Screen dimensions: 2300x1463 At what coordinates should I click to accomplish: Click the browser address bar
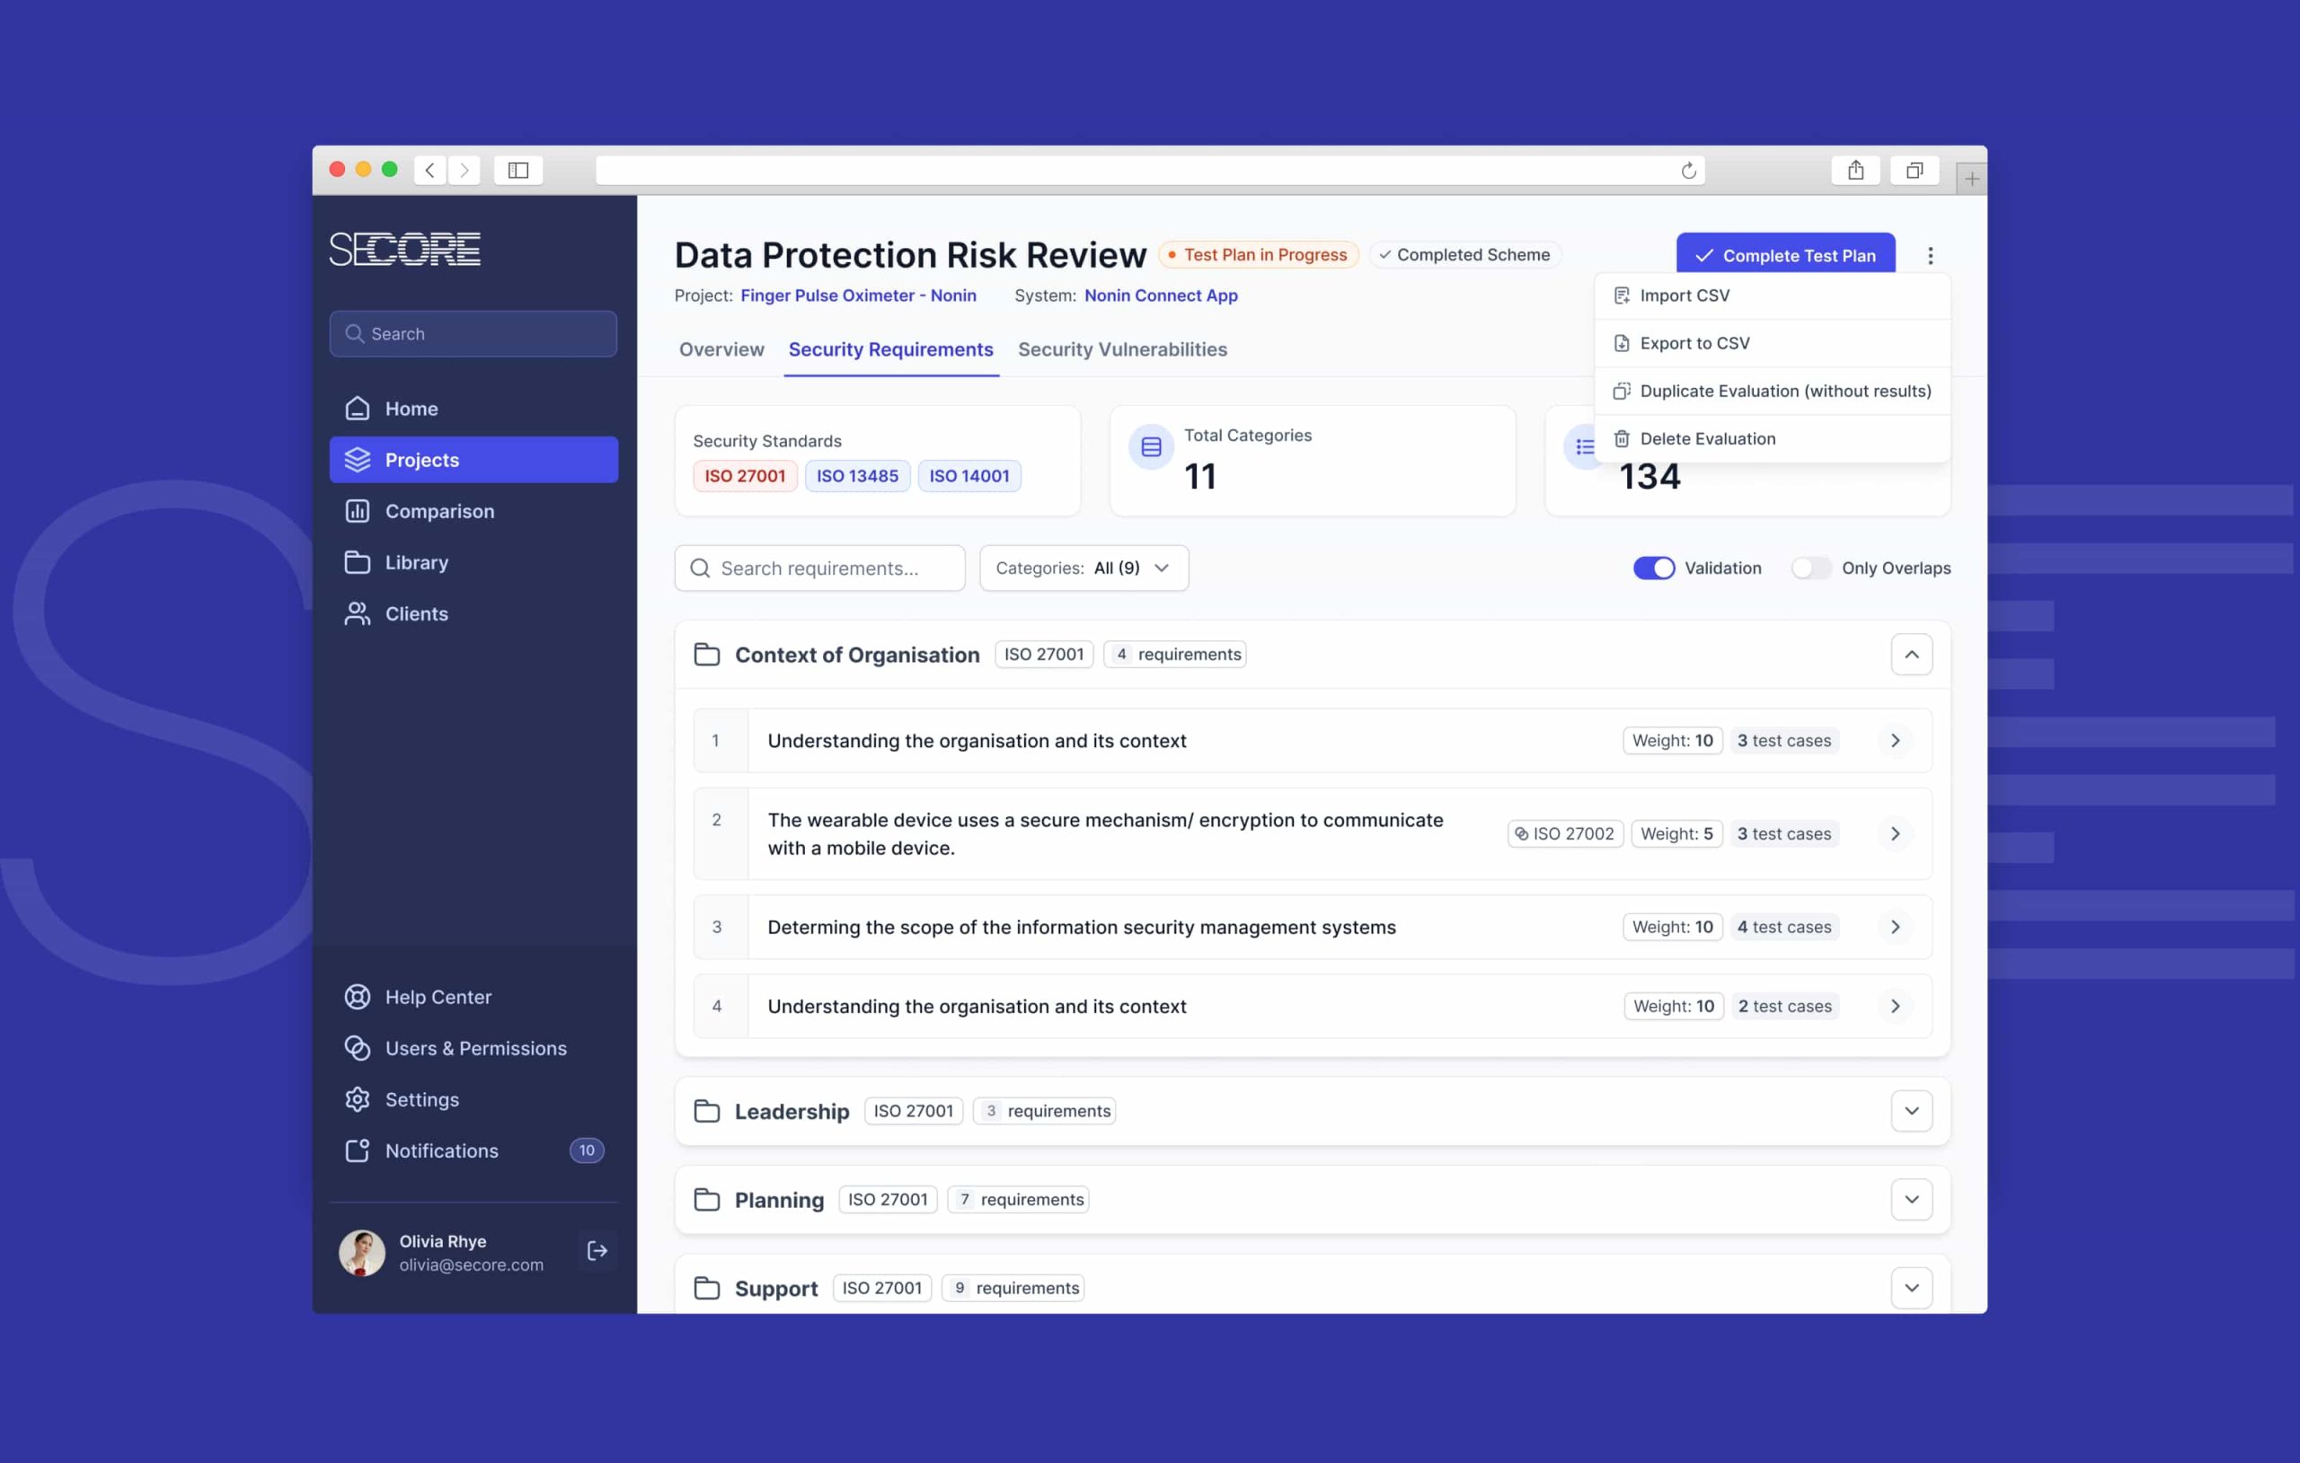pos(1149,170)
